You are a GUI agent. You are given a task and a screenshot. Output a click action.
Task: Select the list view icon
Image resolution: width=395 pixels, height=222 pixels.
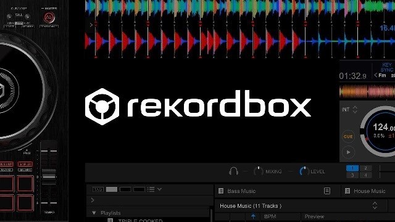click(x=151, y=189)
